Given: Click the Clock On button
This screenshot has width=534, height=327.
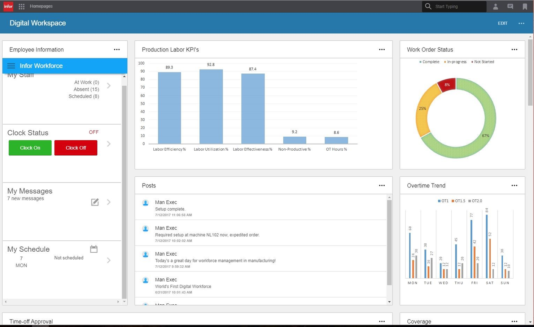Looking at the screenshot, I should coord(30,147).
